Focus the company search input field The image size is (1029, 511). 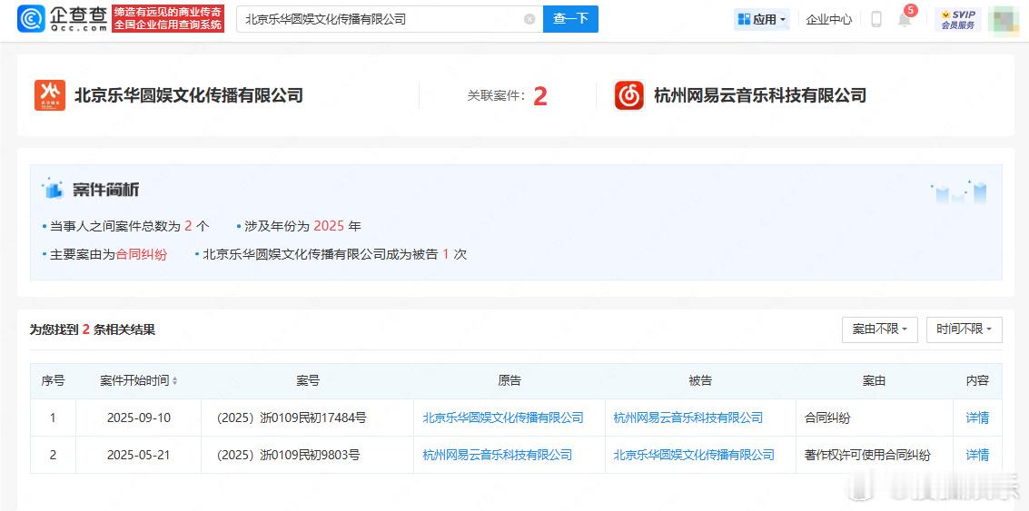pyautogui.click(x=390, y=19)
